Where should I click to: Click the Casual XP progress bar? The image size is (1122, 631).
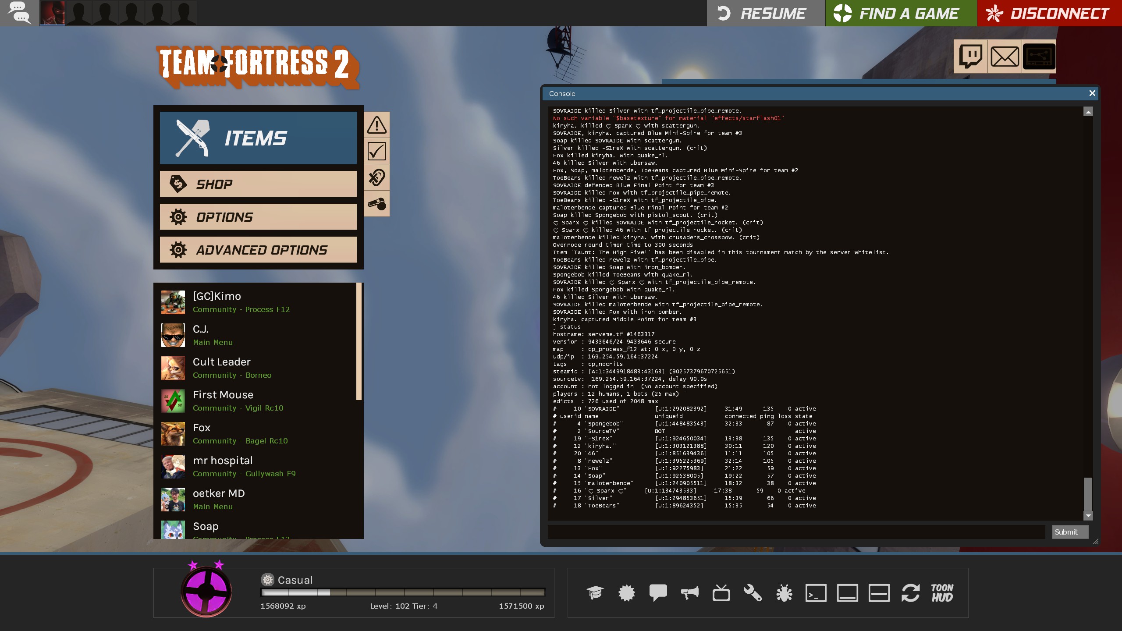click(x=402, y=592)
